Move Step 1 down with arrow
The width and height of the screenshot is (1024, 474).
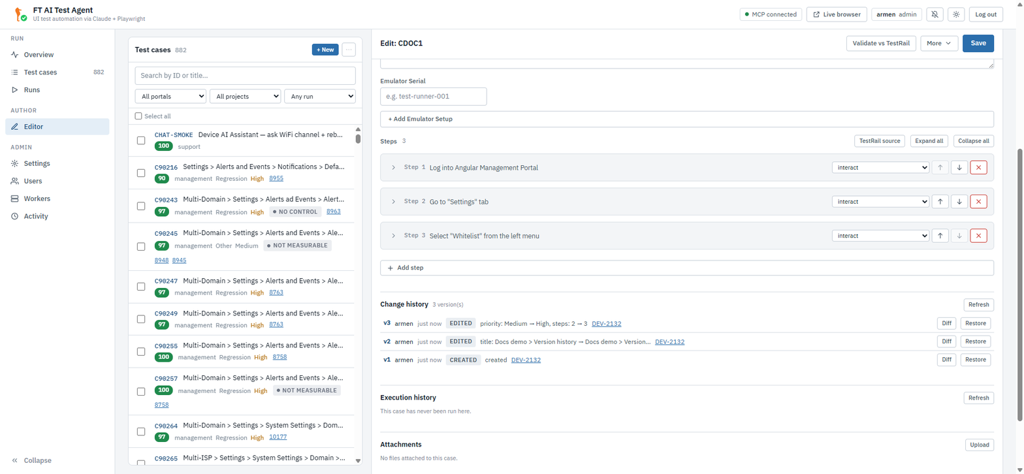point(959,168)
